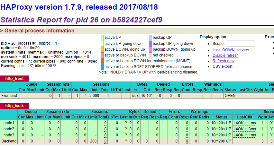274x146 pixels.
Task: Click the Scope input field
Action: point(241,43)
